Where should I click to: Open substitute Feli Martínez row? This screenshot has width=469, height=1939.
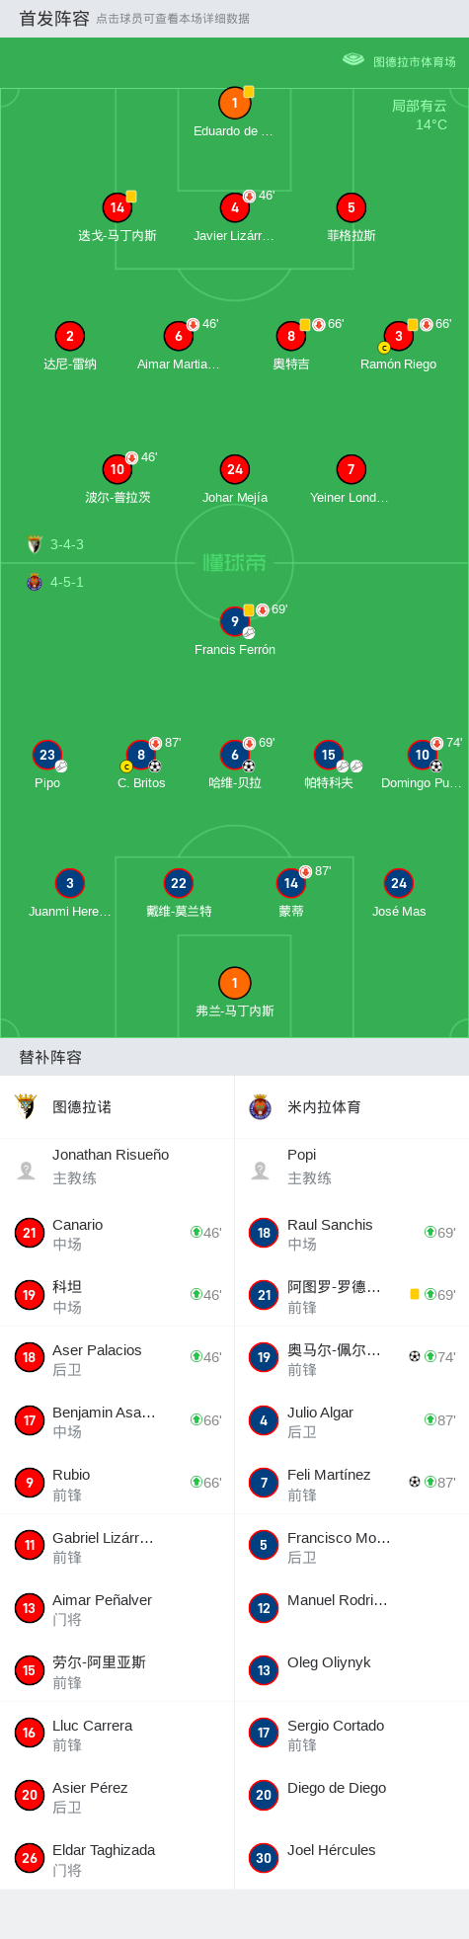[352, 1483]
